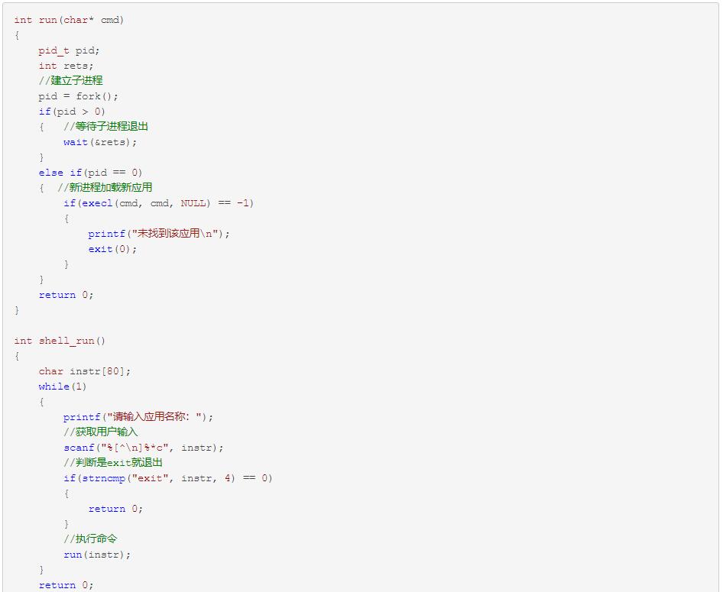
Task: Click the declaration "pid_t pid;"
Action: (x=69, y=50)
